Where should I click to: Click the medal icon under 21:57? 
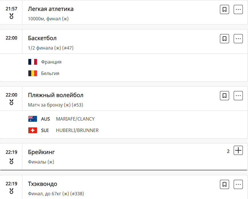(x=11, y=16)
